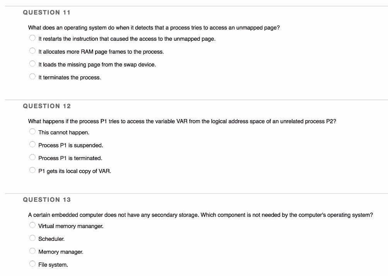Viewport: 388px width, 276px height.
Task: Click the QUESTION 13 heading
Action: tap(47, 199)
